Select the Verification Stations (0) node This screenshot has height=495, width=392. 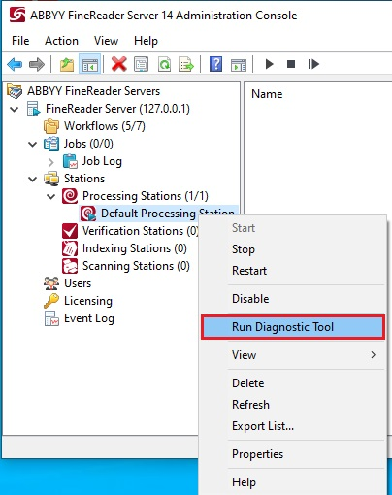pyautogui.click(x=140, y=231)
